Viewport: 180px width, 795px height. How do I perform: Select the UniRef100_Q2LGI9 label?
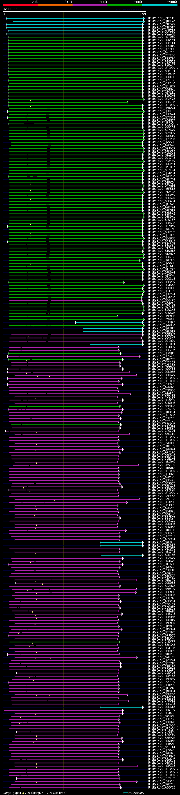tap(161, 331)
